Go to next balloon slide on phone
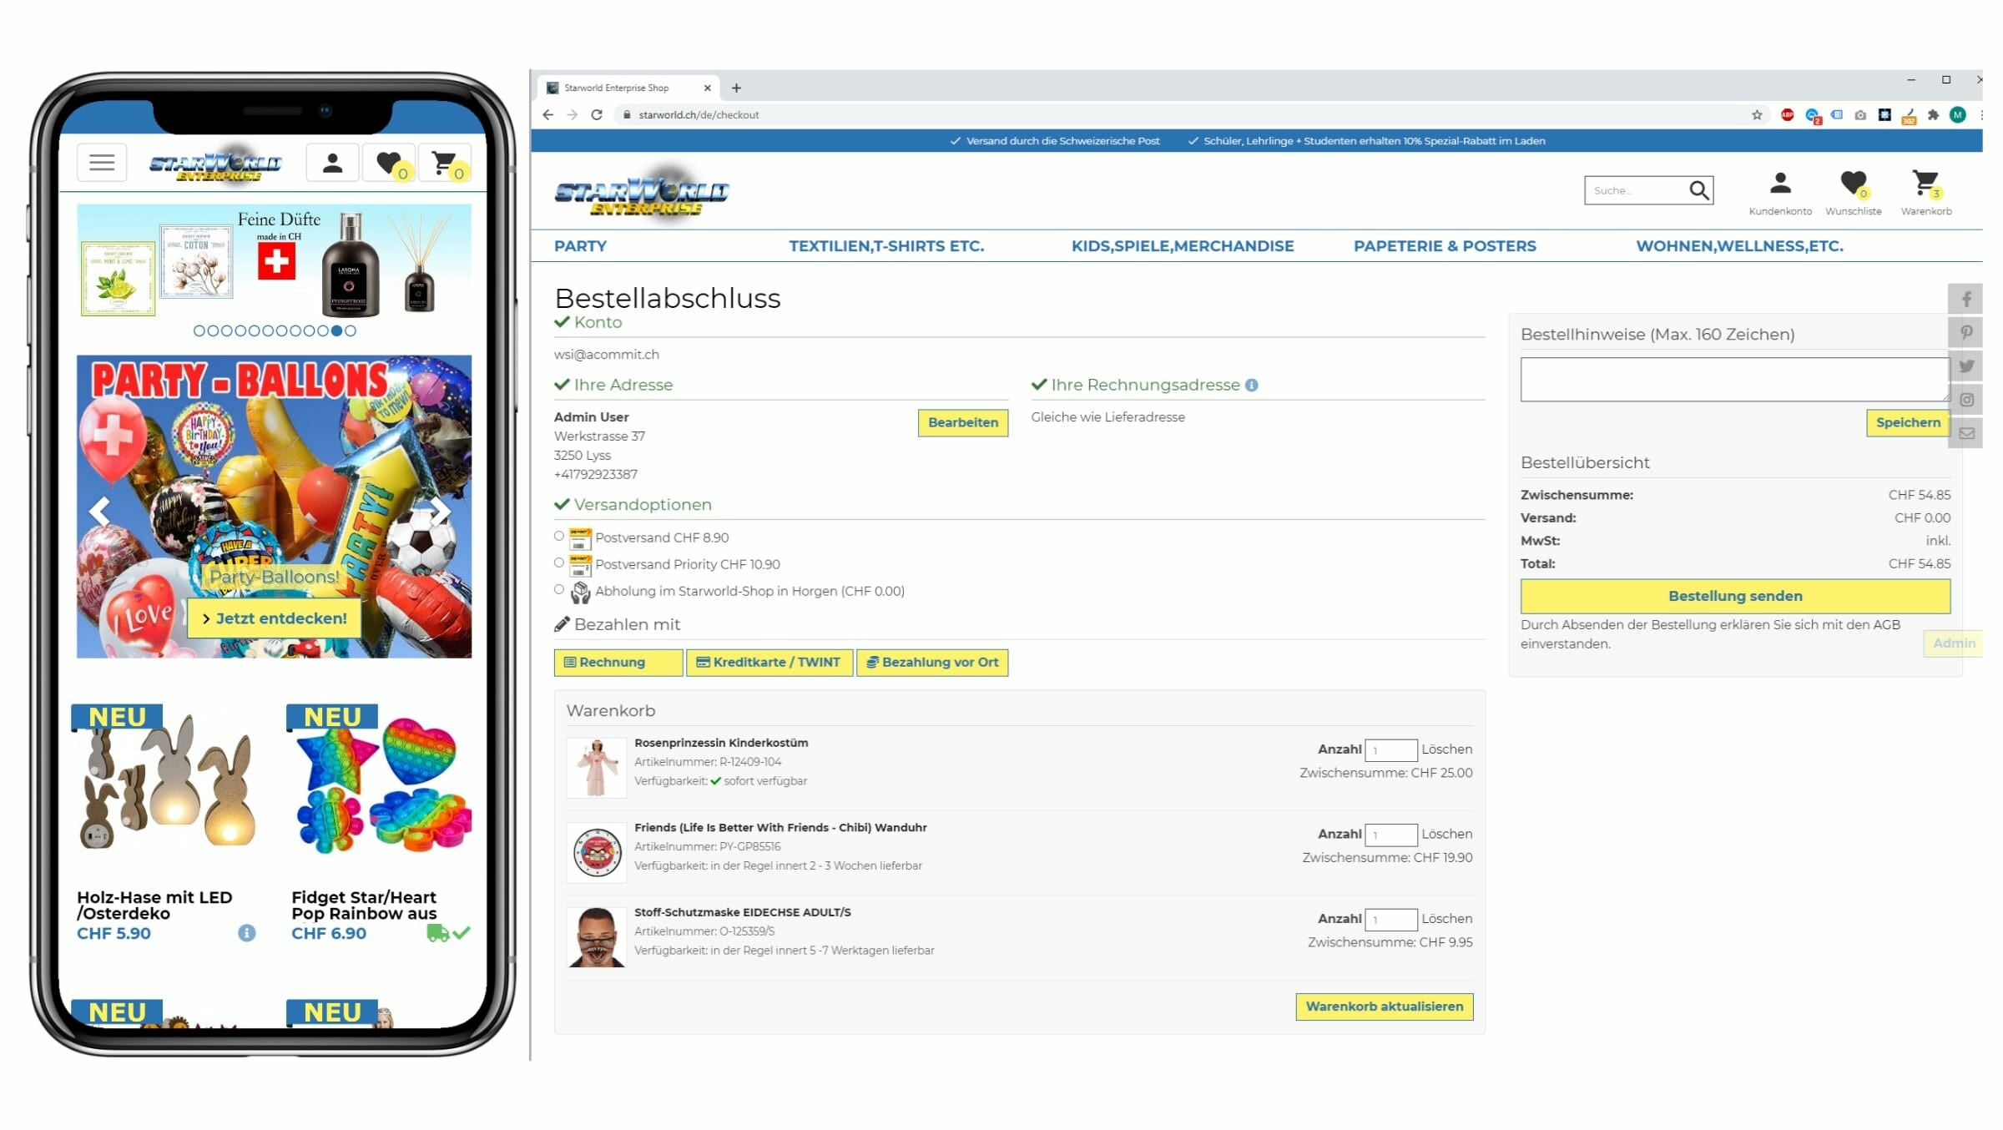The image size is (2003, 1130). point(441,510)
